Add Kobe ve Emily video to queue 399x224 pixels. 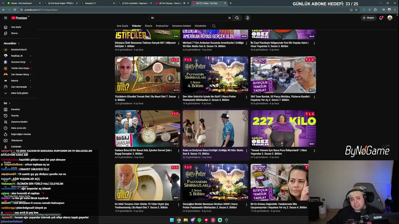point(245,119)
